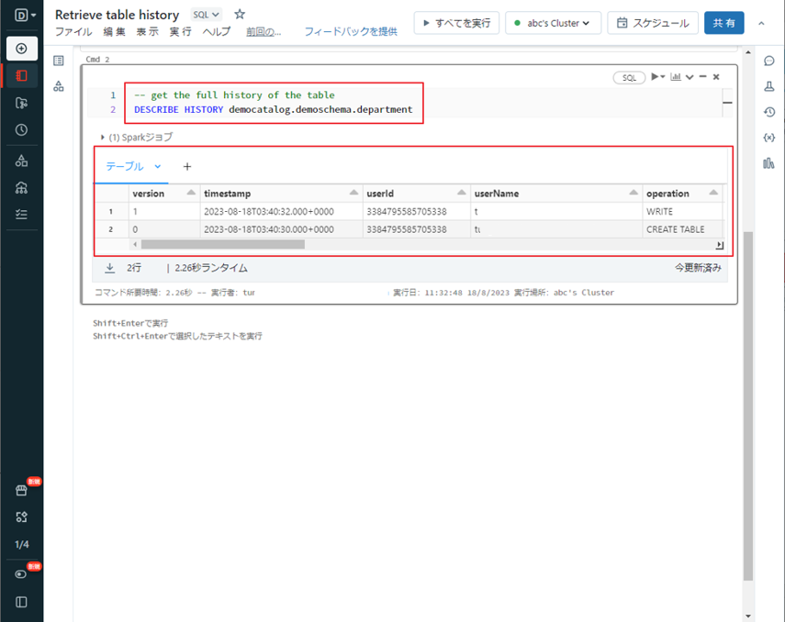Screen dimensions: 785x622
Task: Click the 前回の... last edit link
Action: 264,32
